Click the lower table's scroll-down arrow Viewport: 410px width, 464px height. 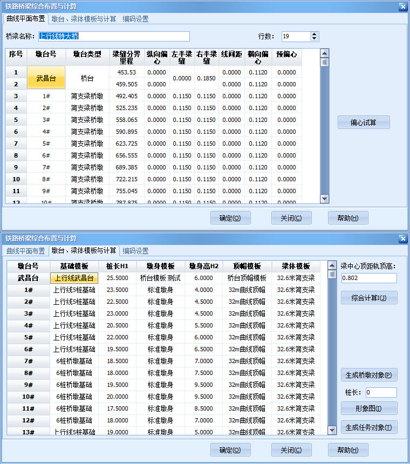point(332,430)
